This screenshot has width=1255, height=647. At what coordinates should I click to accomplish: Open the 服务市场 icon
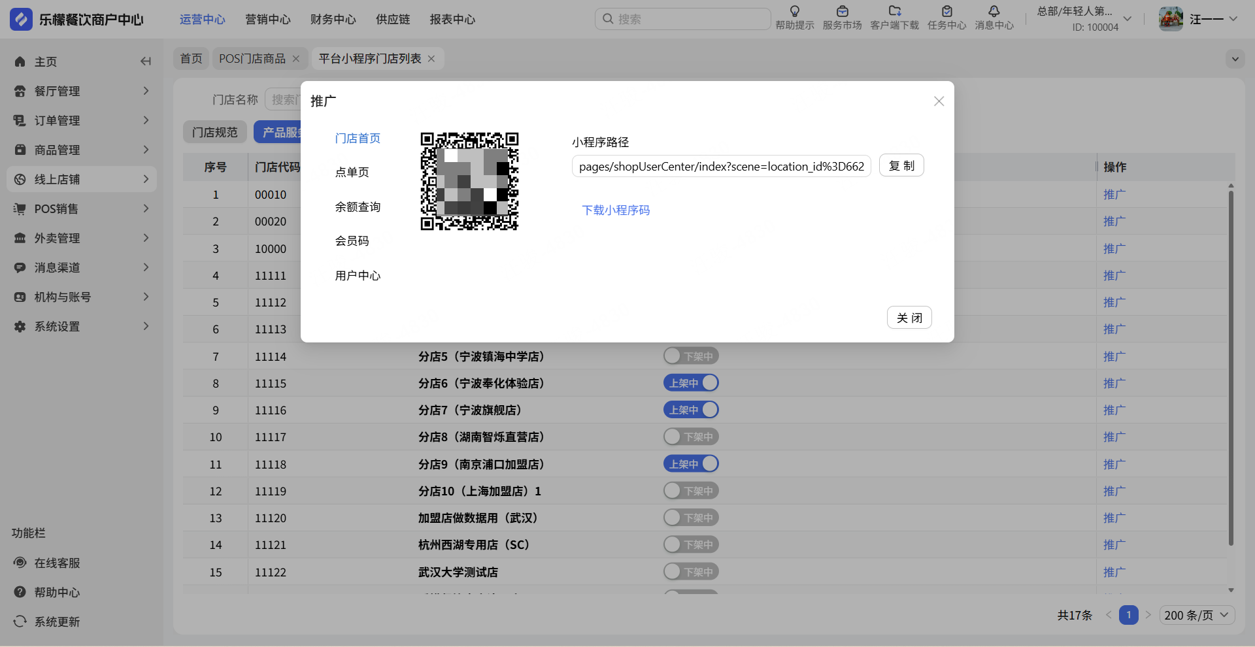(842, 11)
